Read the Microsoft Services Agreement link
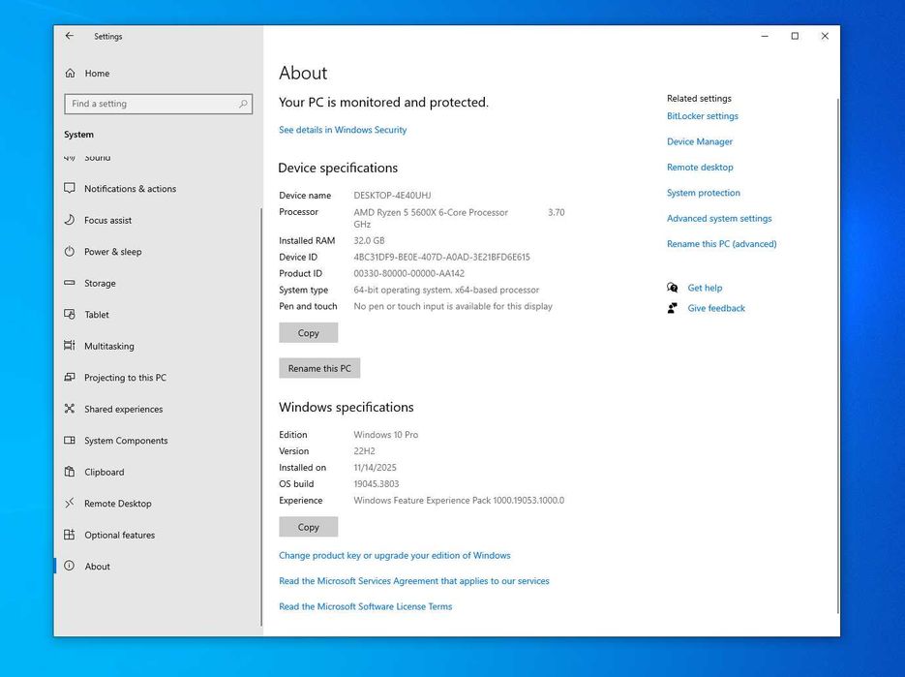Image resolution: width=905 pixels, height=677 pixels. 414,581
